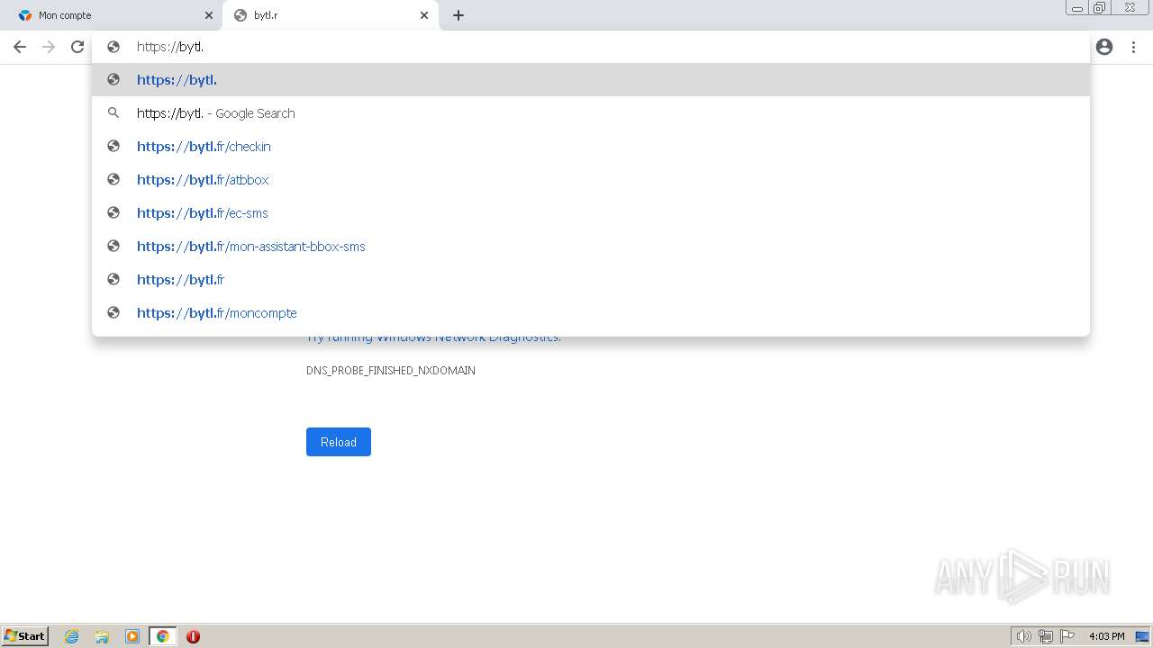Open the file explorer folder in the taskbar
Viewport: 1153px width, 648px height.
click(x=102, y=636)
